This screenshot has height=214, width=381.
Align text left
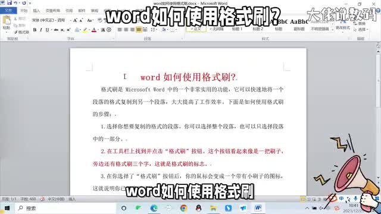(x=120, y=30)
